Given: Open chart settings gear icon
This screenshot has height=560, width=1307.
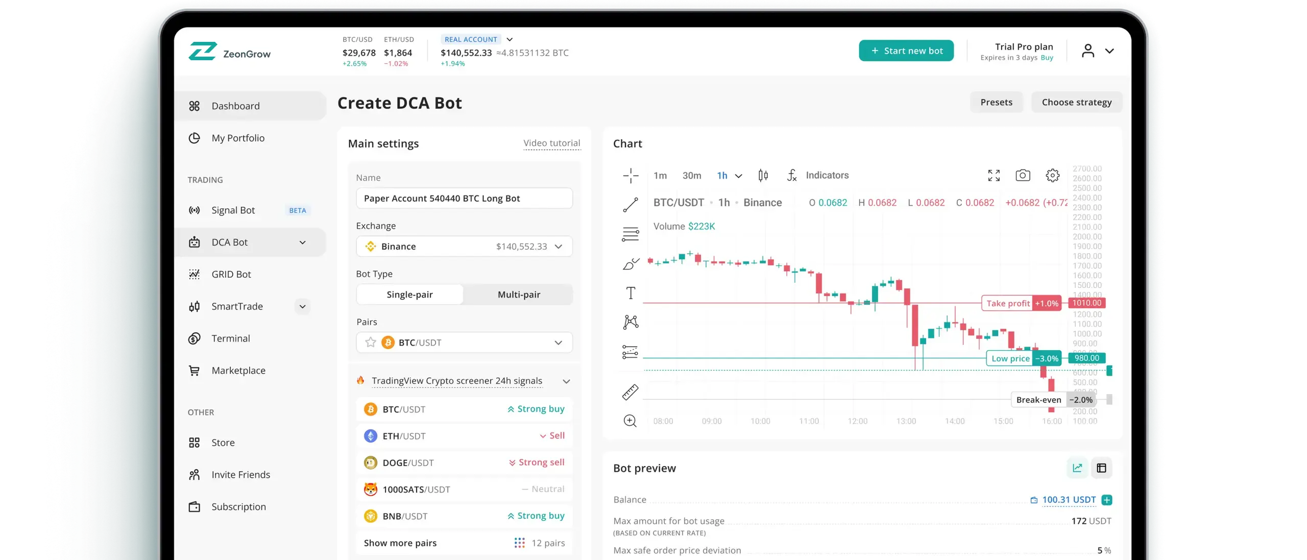Looking at the screenshot, I should (1052, 175).
